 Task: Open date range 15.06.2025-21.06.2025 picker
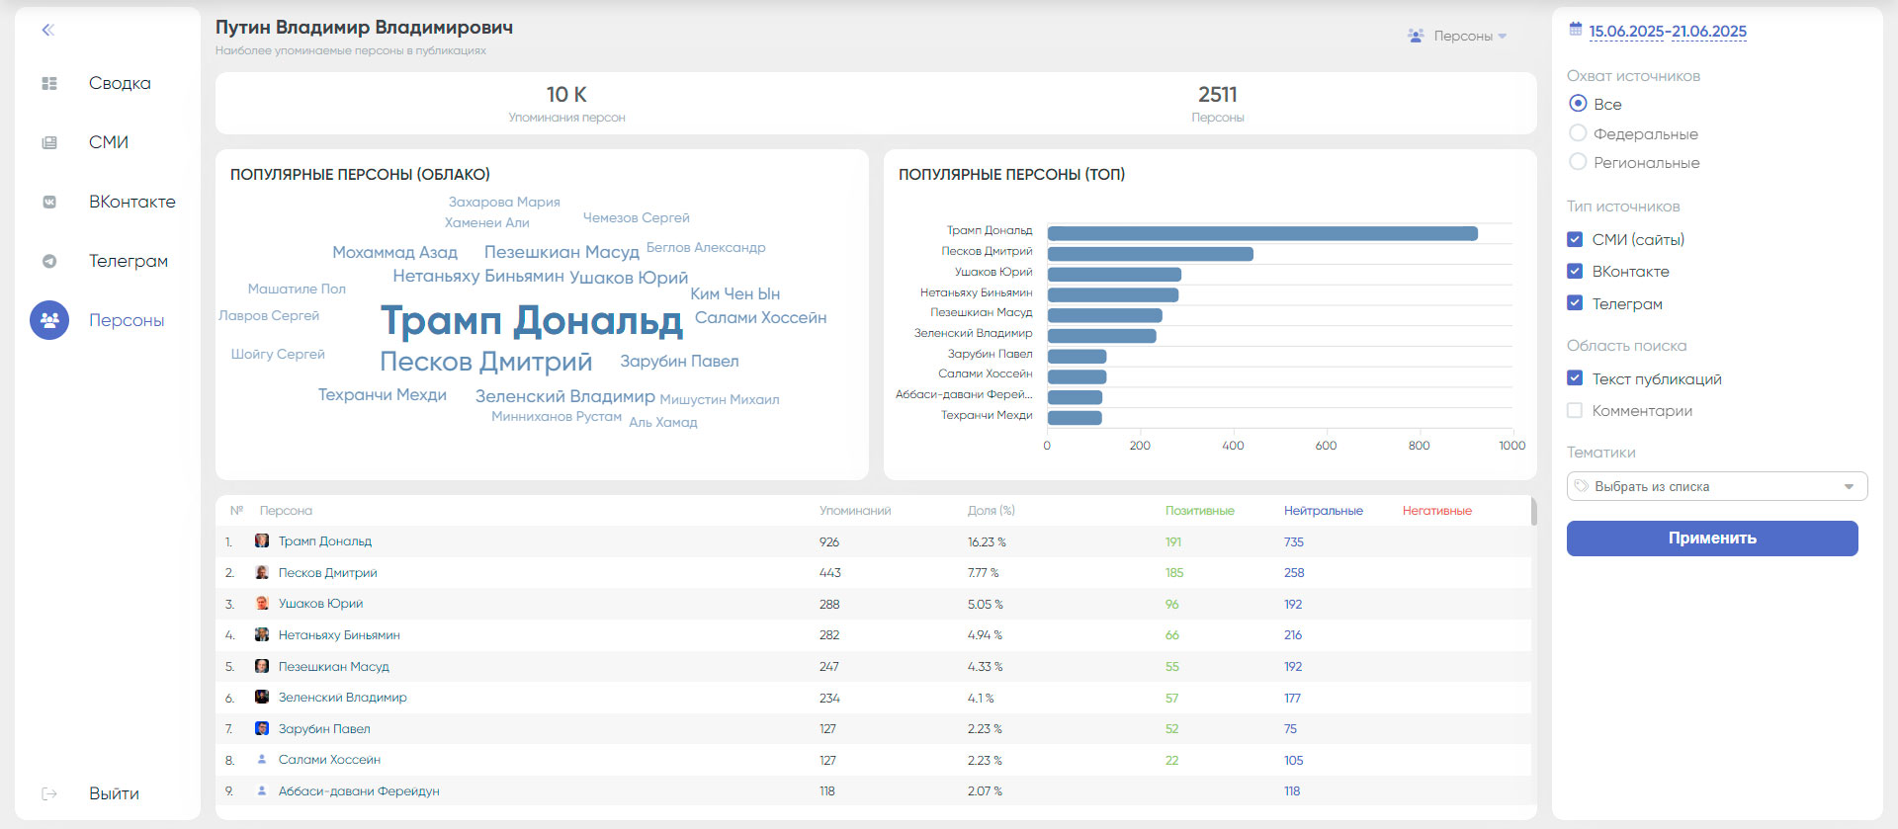1667,32
